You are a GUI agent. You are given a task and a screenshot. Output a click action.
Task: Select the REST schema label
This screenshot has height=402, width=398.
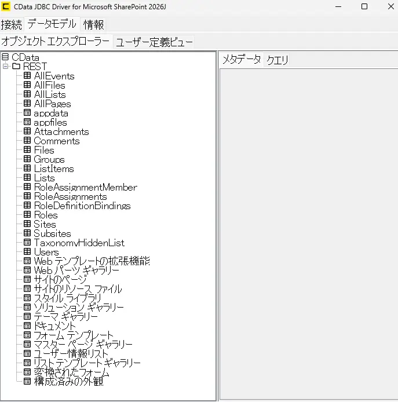point(35,67)
